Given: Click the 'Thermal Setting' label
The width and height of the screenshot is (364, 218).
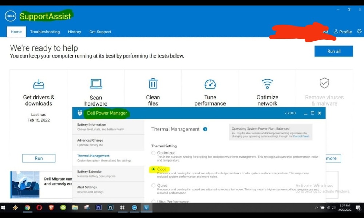Looking at the screenshot, I should (x=164, y=146).
